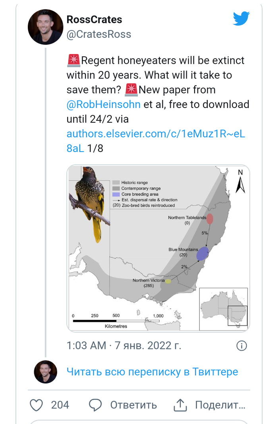The width and height of the screenshot is (278, 424).
Task: Click 'Читать всю переписку в Твиттере'
Action: [x=152, y=372]
